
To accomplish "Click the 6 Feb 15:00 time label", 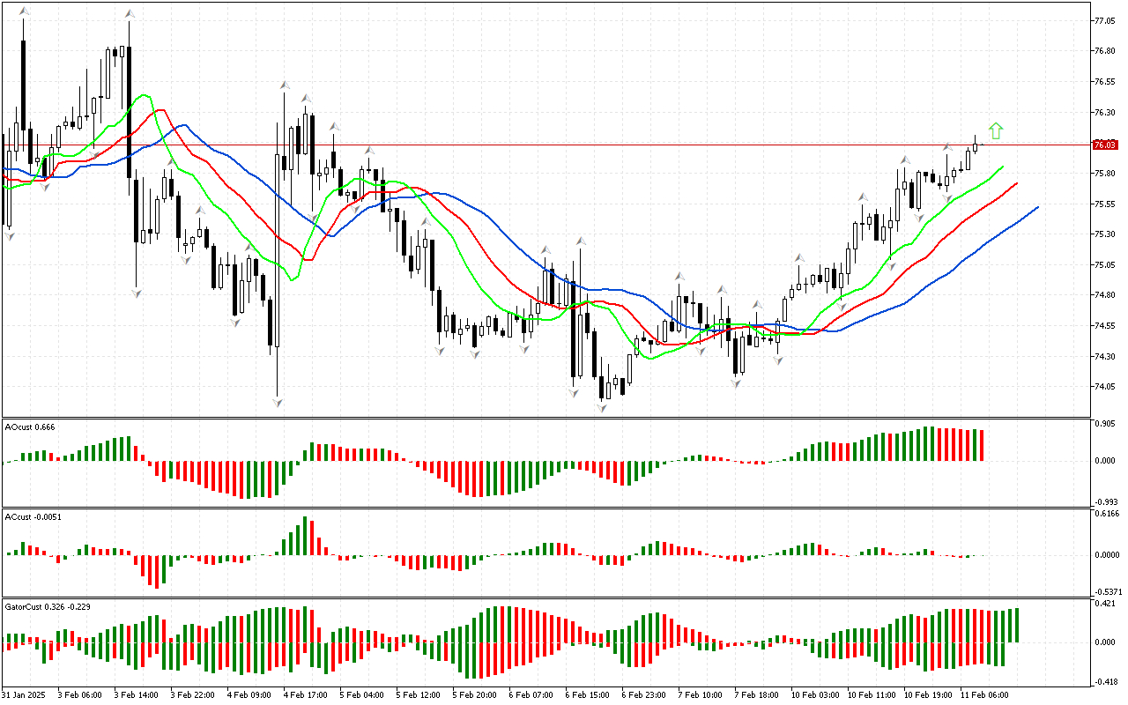I will tap(588, 695).
